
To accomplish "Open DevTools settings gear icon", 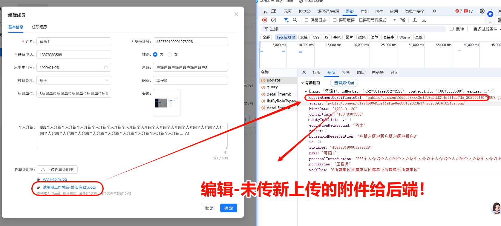I will coord(482,11).
